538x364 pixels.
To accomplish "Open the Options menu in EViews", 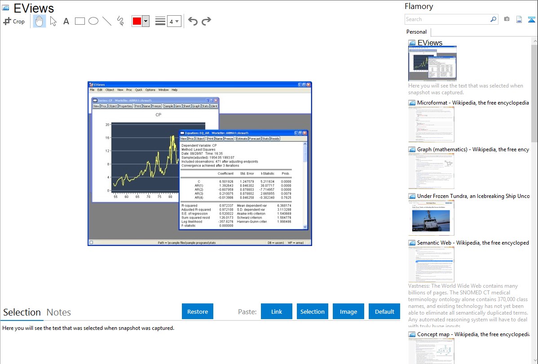I will (150, 90).
